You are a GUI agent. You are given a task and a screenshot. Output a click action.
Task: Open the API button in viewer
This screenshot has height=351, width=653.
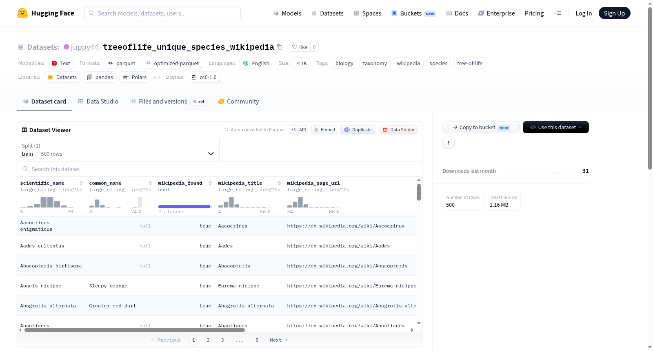coord(299,130)
